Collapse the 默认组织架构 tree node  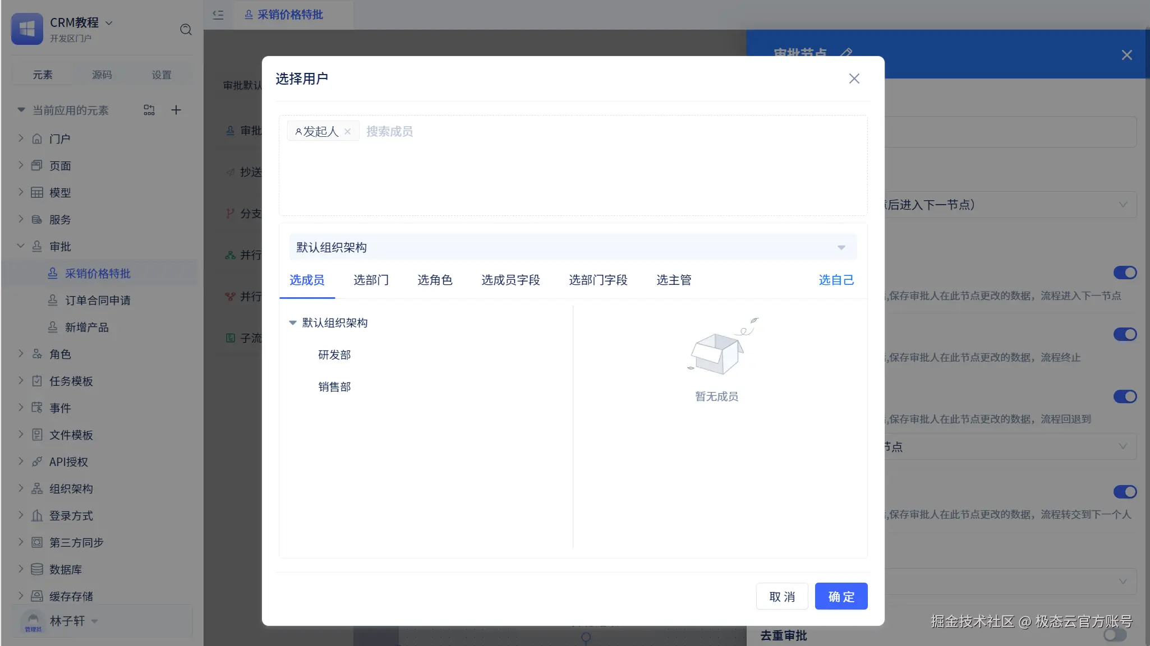tap(292, 322)
